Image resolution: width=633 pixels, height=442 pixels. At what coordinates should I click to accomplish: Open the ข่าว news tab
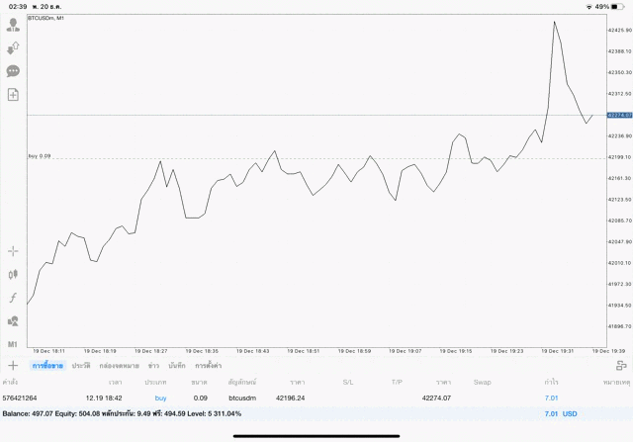[x=154, y=366]
